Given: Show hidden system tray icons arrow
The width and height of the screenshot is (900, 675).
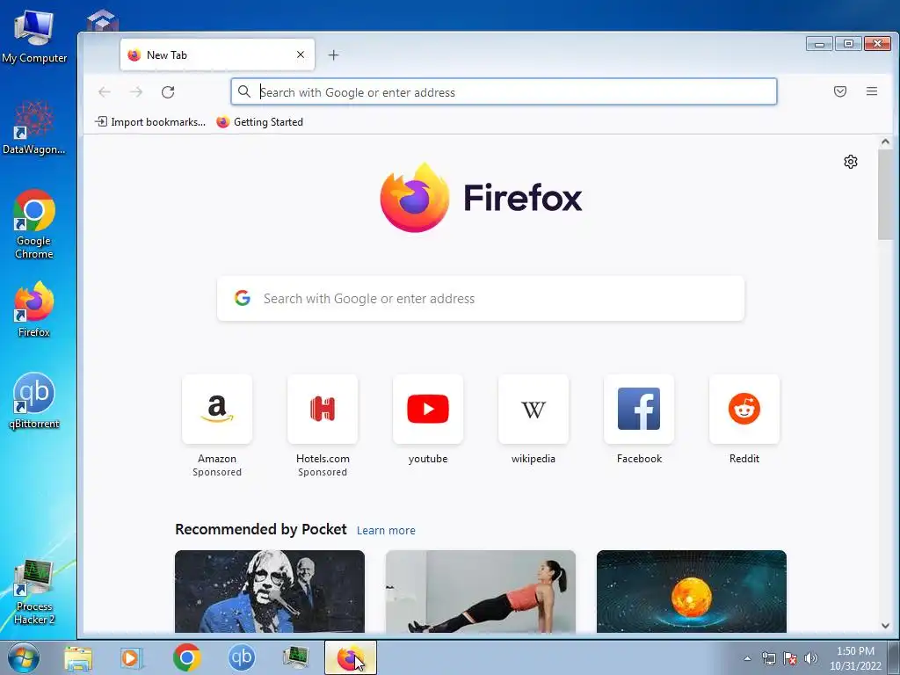Looking at the screenshot, I should pyautogui.click(x=747, y=658).
